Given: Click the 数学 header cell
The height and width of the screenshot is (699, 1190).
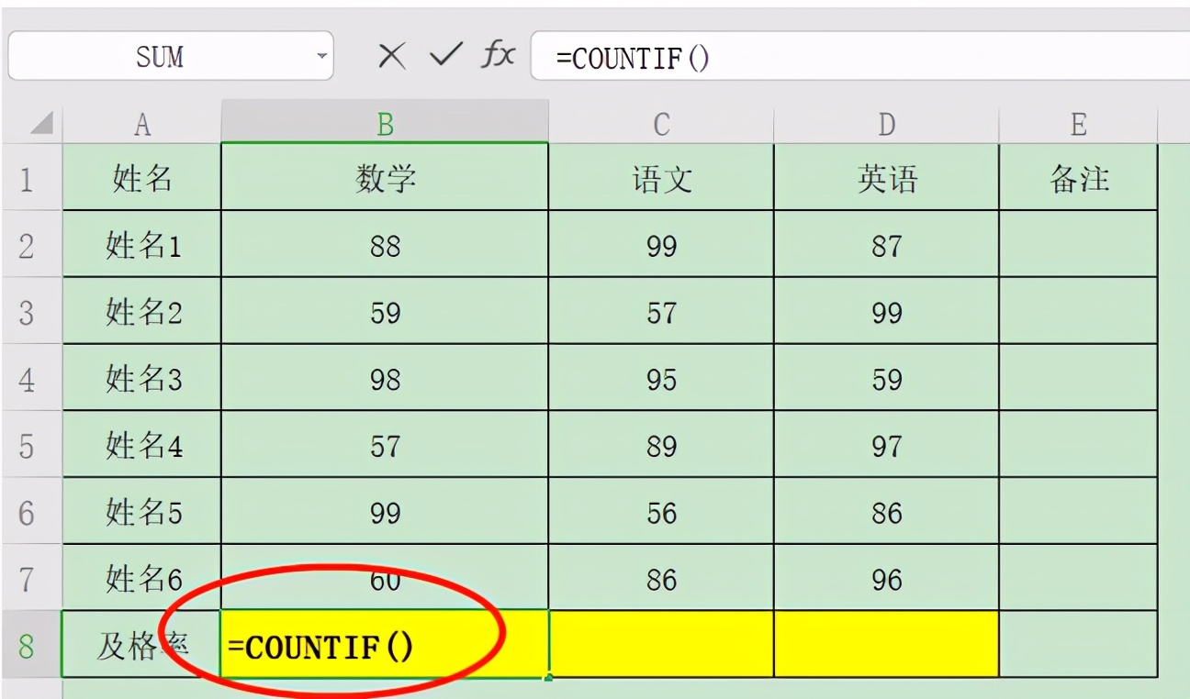Looking at the screenshot, I should coord(385,177).
